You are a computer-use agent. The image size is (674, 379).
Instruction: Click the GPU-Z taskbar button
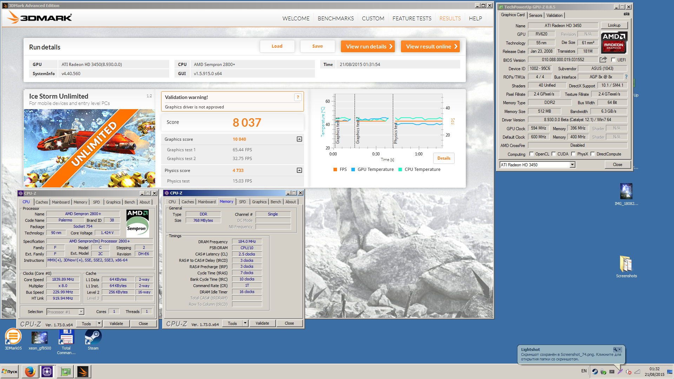66,371
